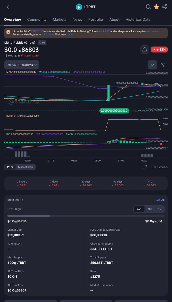Viewport: 172px width, 302px height.
Task: Select 24h low/high range
Action: [139, 209]
